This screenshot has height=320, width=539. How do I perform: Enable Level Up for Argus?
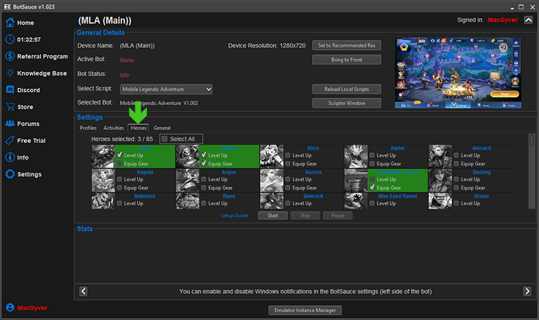tap(203, 179)
